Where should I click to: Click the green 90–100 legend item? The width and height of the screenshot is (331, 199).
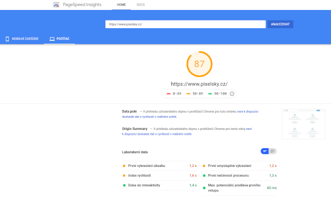pyautogui.click(x=217, y=94)
